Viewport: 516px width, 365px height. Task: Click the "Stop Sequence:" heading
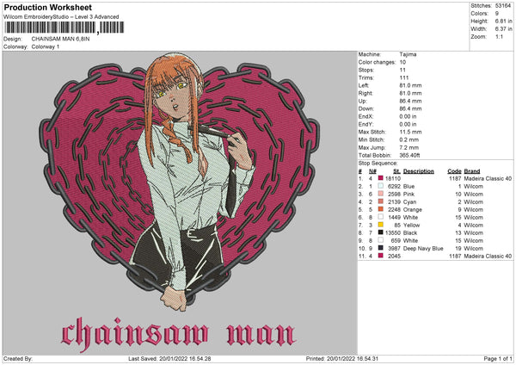(378, 164)
